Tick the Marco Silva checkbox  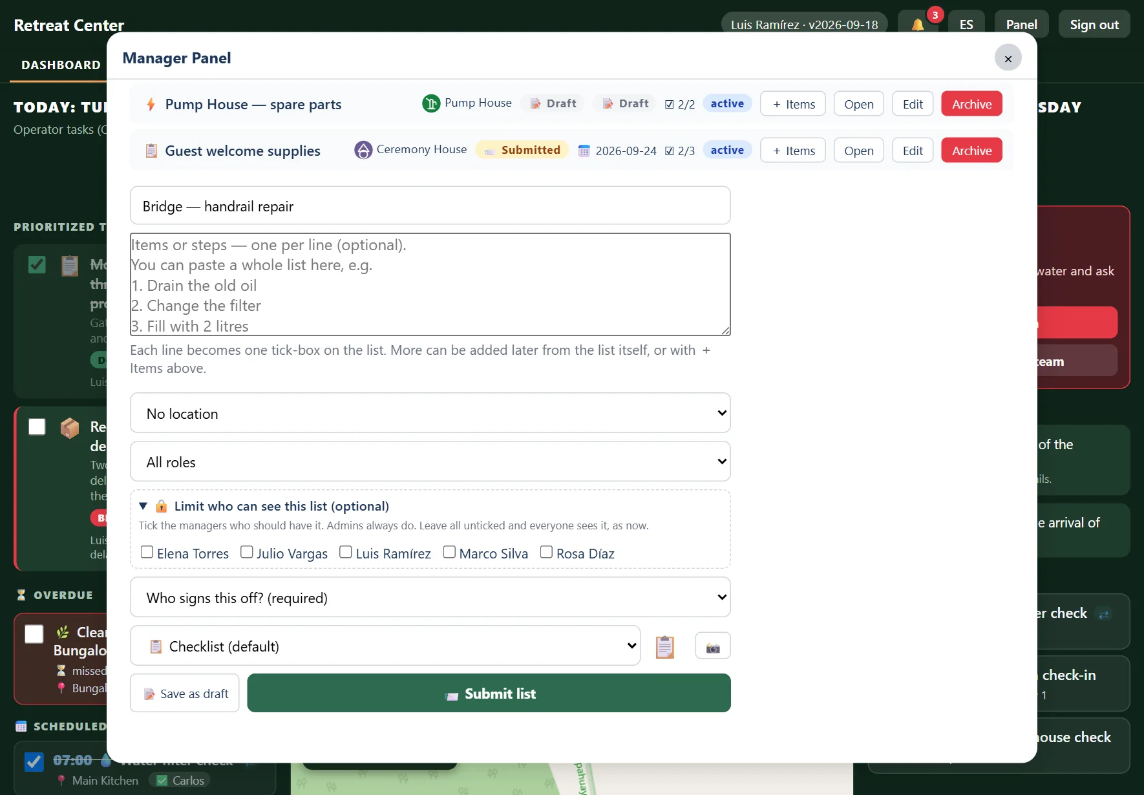pos(449,552)
